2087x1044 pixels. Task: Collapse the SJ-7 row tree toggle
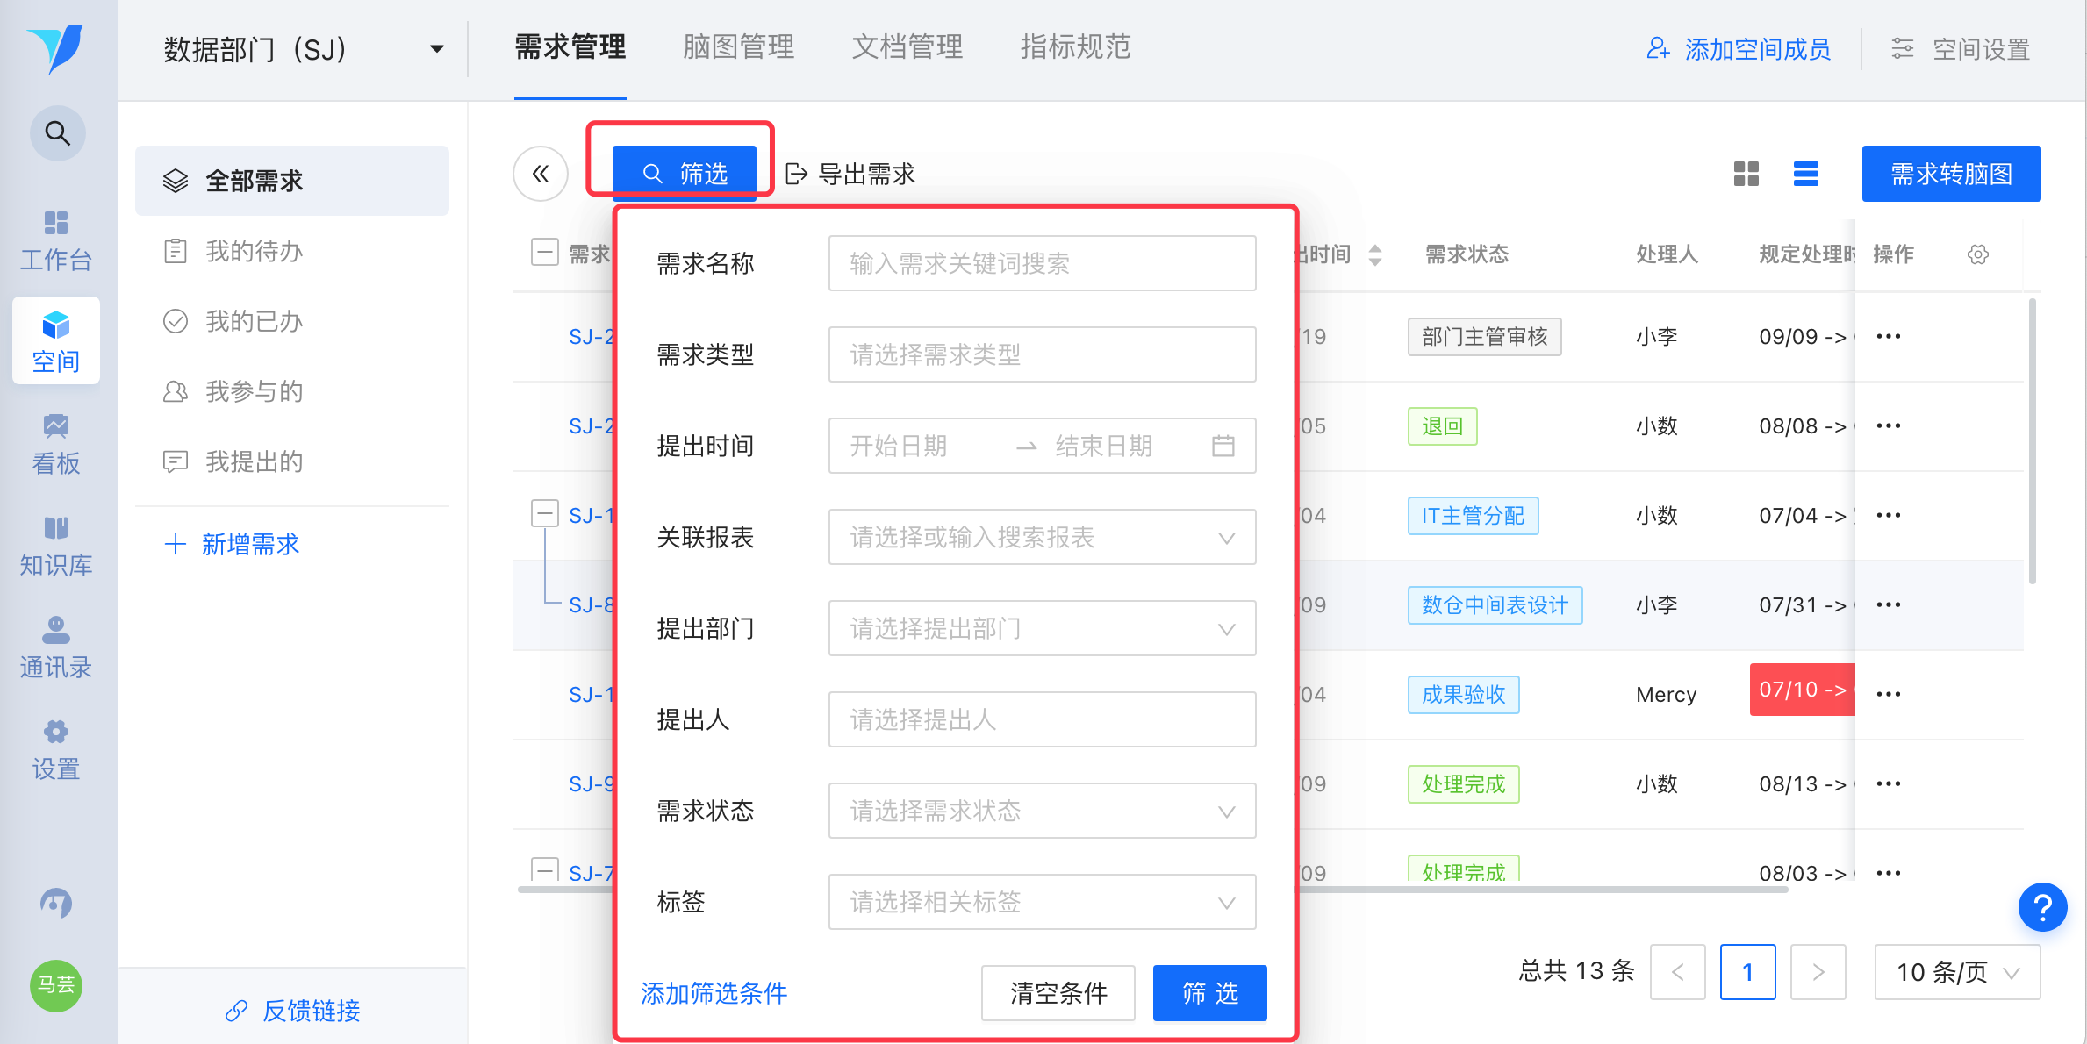click(545, 869)
